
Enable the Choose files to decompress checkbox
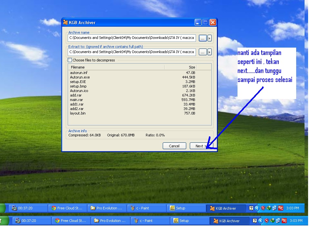tap(70, 60)
